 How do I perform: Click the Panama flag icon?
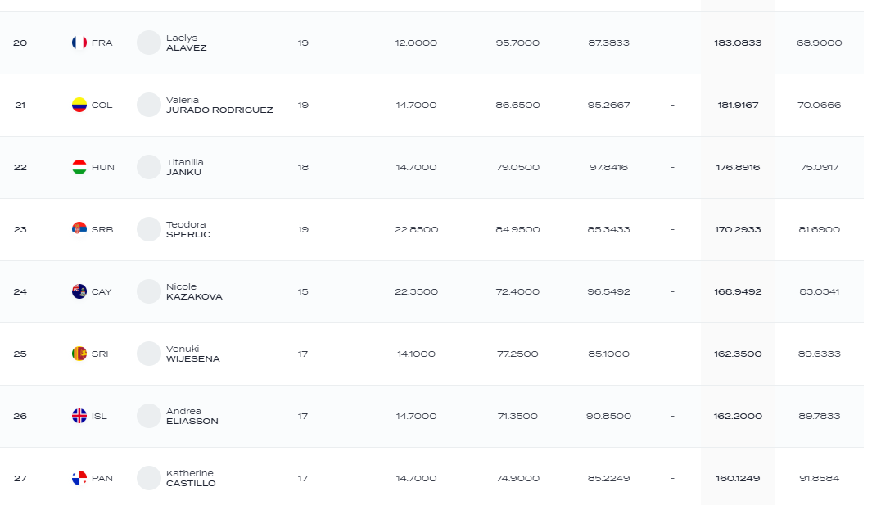pyautogui.click(x=79, y=478)
